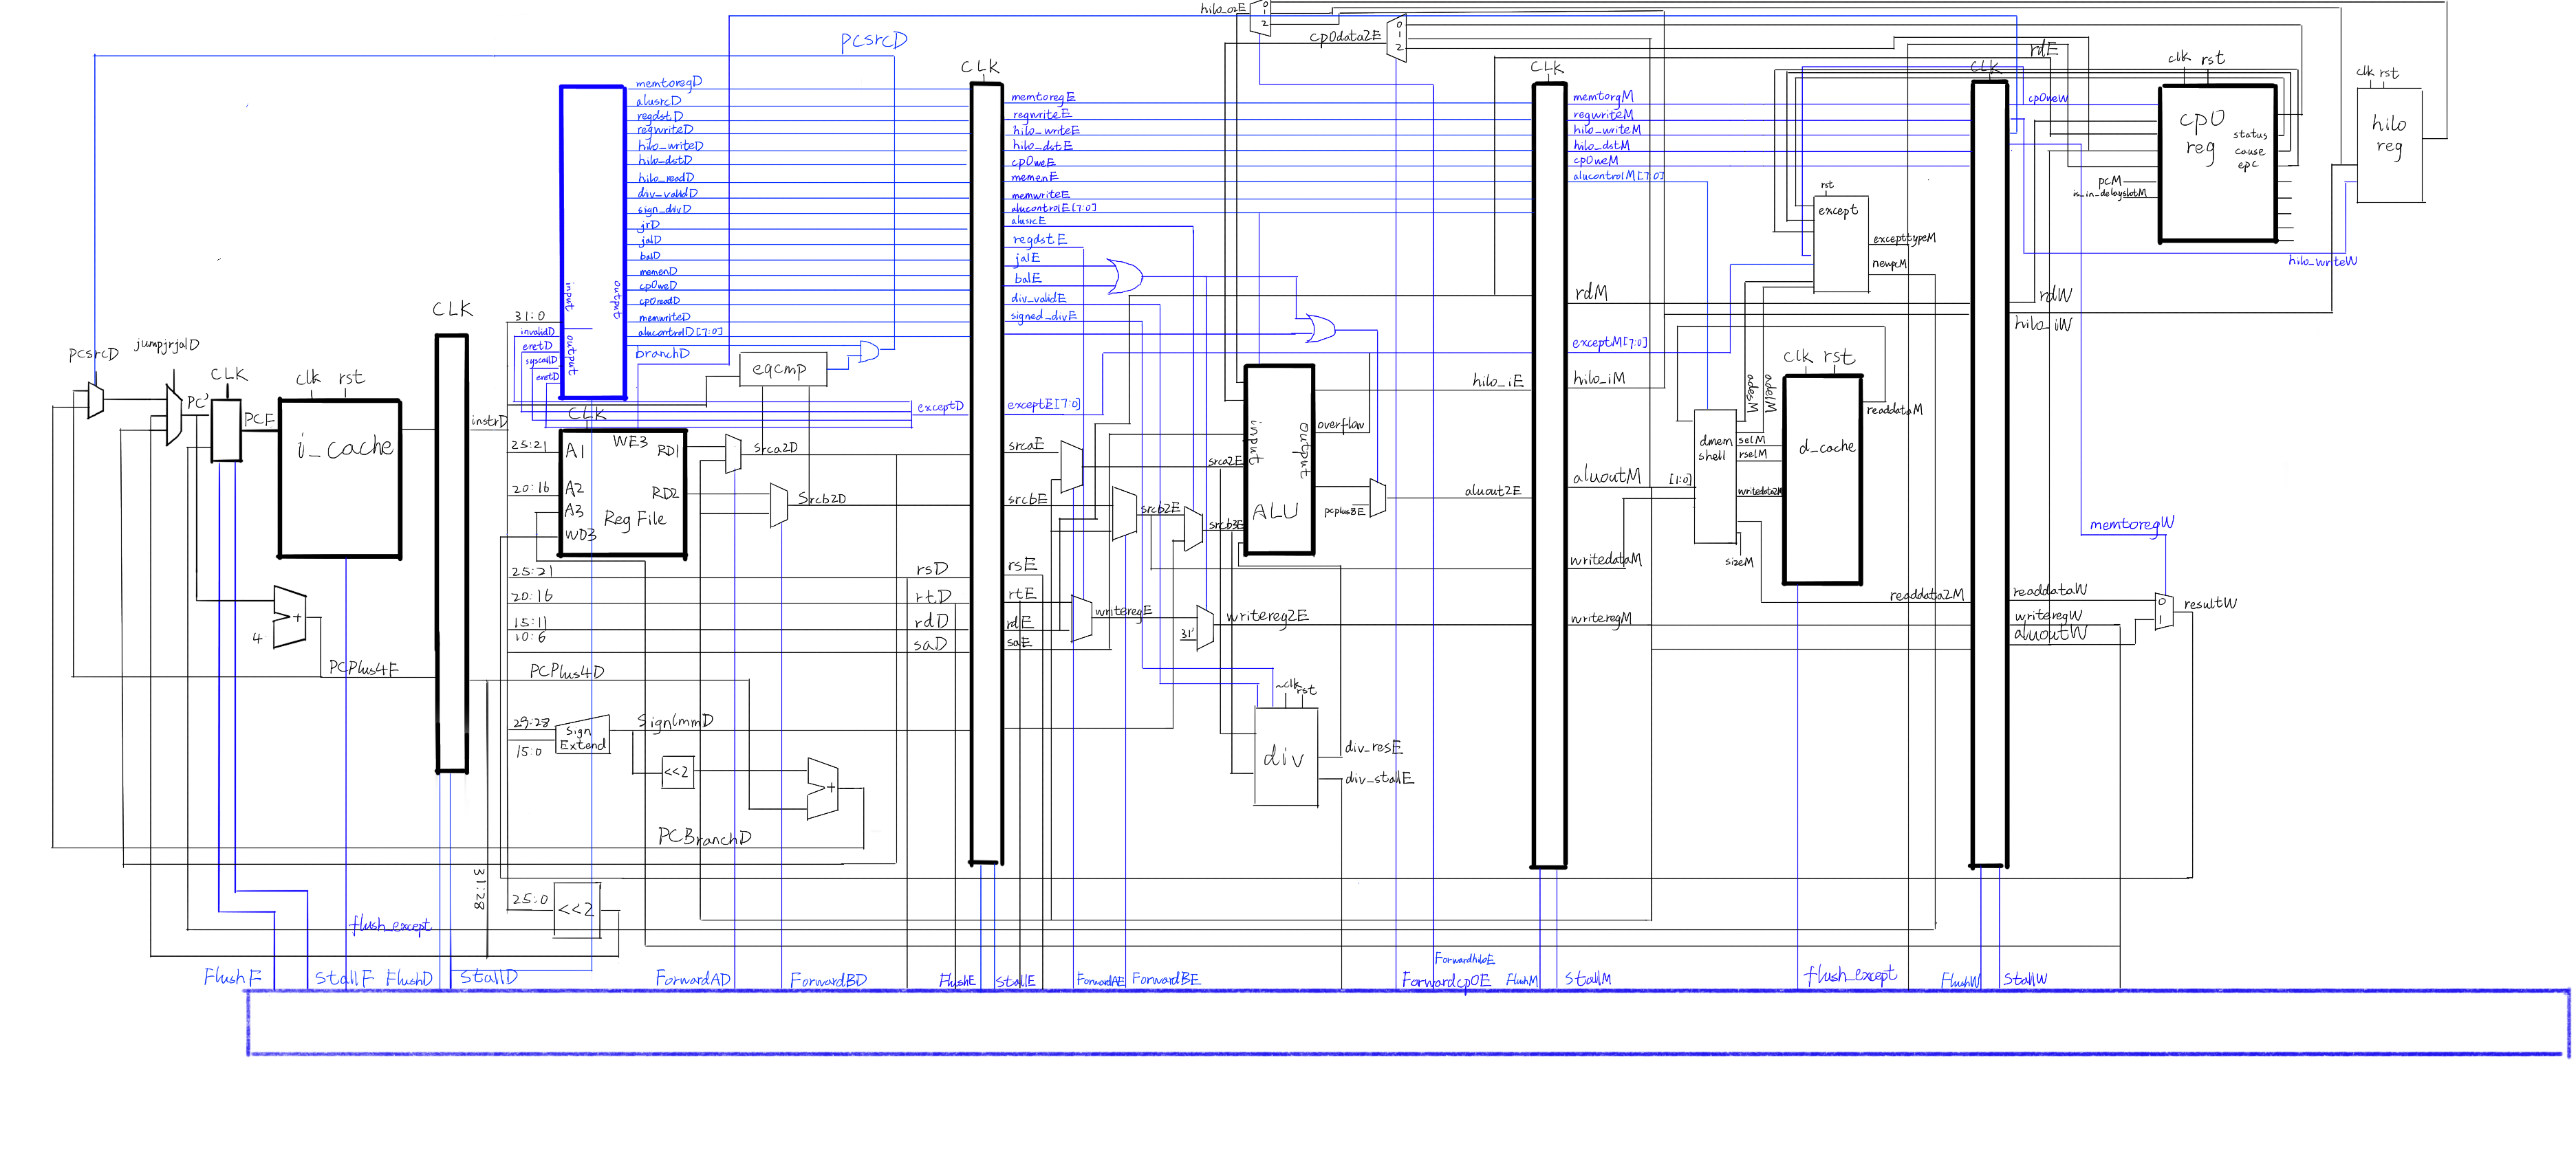Select the StallD control label
Viewport: 2576px width, 1172px height.
coord(489,977)
